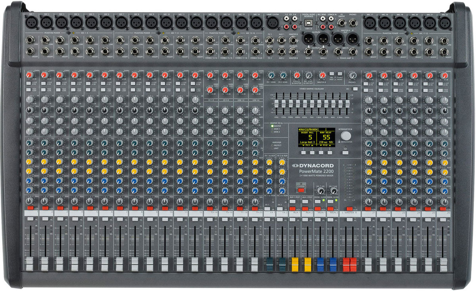Toggle the AUX 2 POST button
This screenshot has height=291, width=476.
(x=305, y=201)
